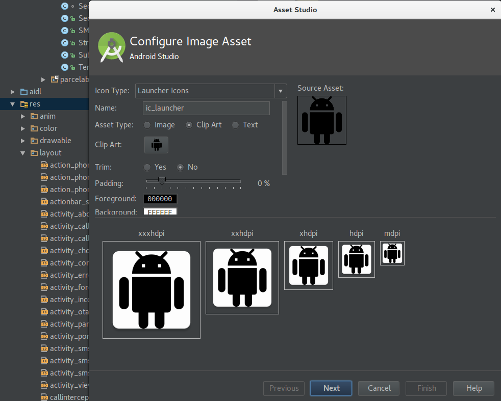Image resolution: width=501 pixels, height=401 pixels.
Task: Choose the Clip Art asset type
Action: coord(189,125)
